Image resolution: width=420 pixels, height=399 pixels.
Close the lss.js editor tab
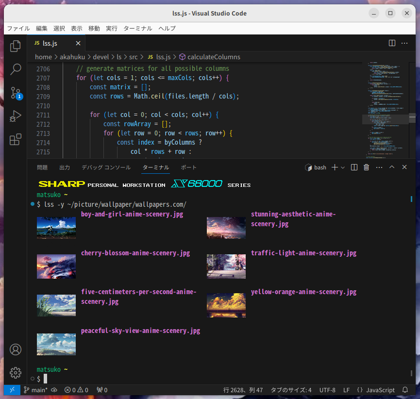78,43
